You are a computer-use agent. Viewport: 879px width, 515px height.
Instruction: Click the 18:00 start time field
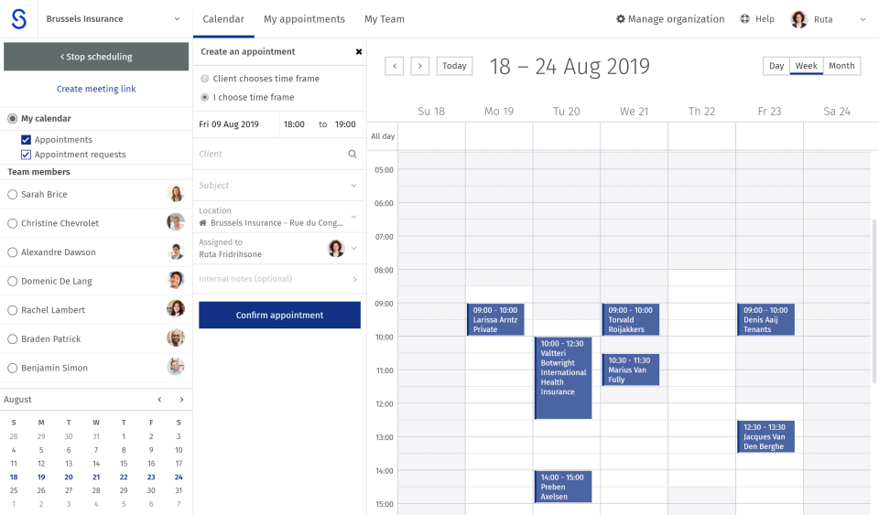[x=294, y=124]
